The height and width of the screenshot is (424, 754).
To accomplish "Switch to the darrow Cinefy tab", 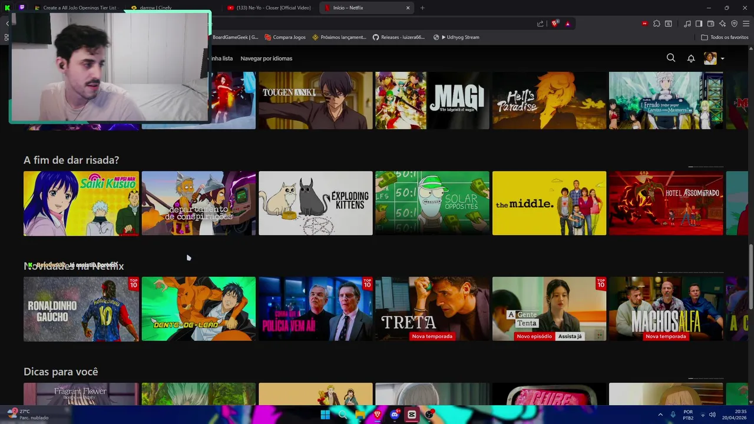I will click(x=156, y=8).
